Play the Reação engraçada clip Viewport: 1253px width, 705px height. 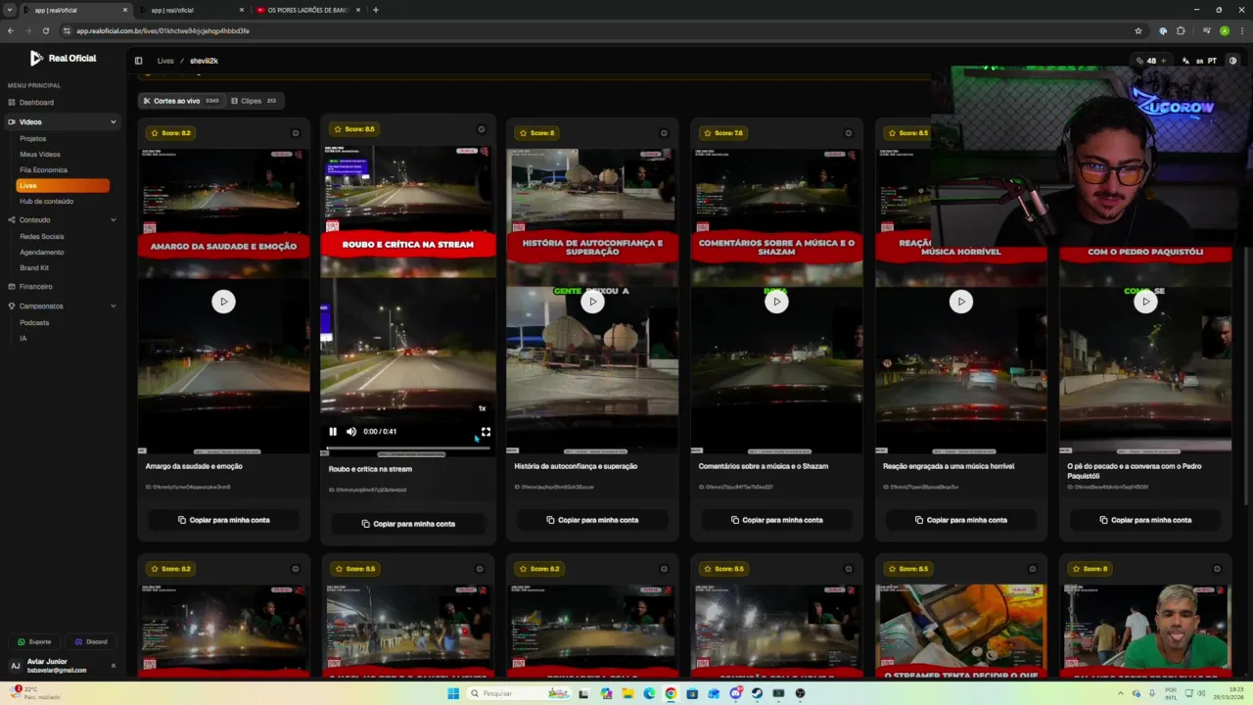(x=960, y=302)
